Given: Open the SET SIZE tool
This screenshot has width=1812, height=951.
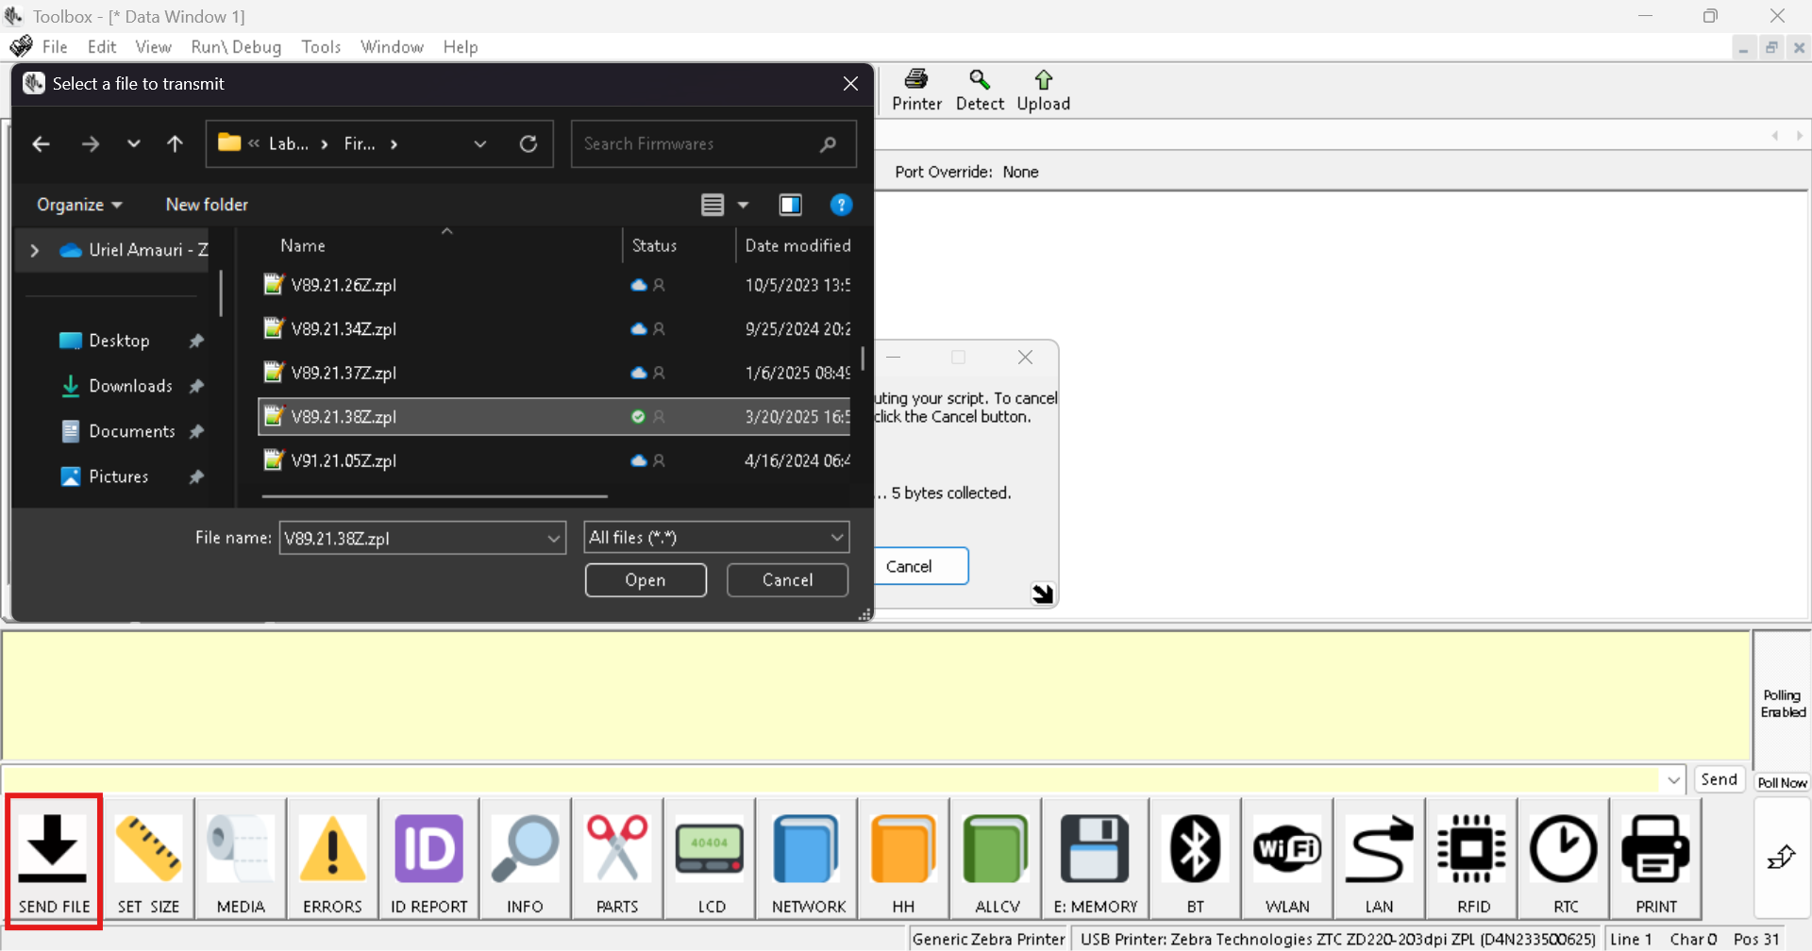Looking at the screenshot, I should pos(148,859).
